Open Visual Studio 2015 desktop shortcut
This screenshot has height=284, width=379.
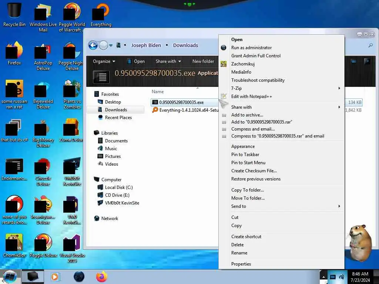(x=72, y=248)
